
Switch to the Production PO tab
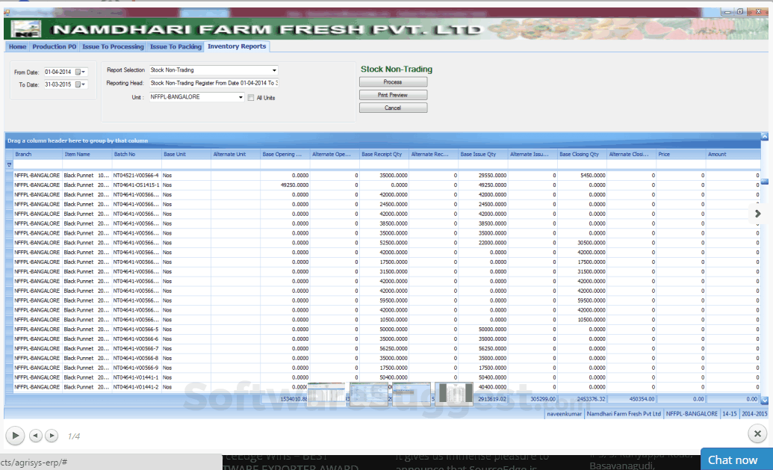coord(55,46)
